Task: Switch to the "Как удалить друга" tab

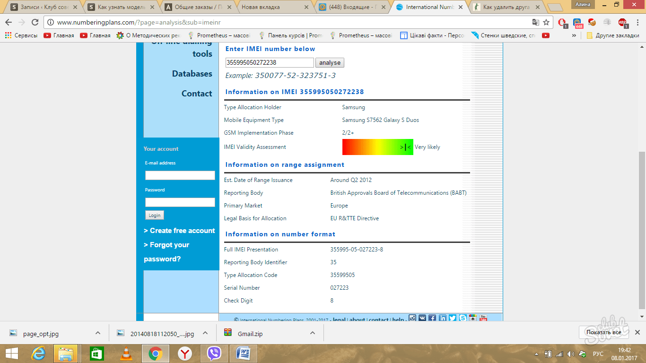Action: point(505,7)
